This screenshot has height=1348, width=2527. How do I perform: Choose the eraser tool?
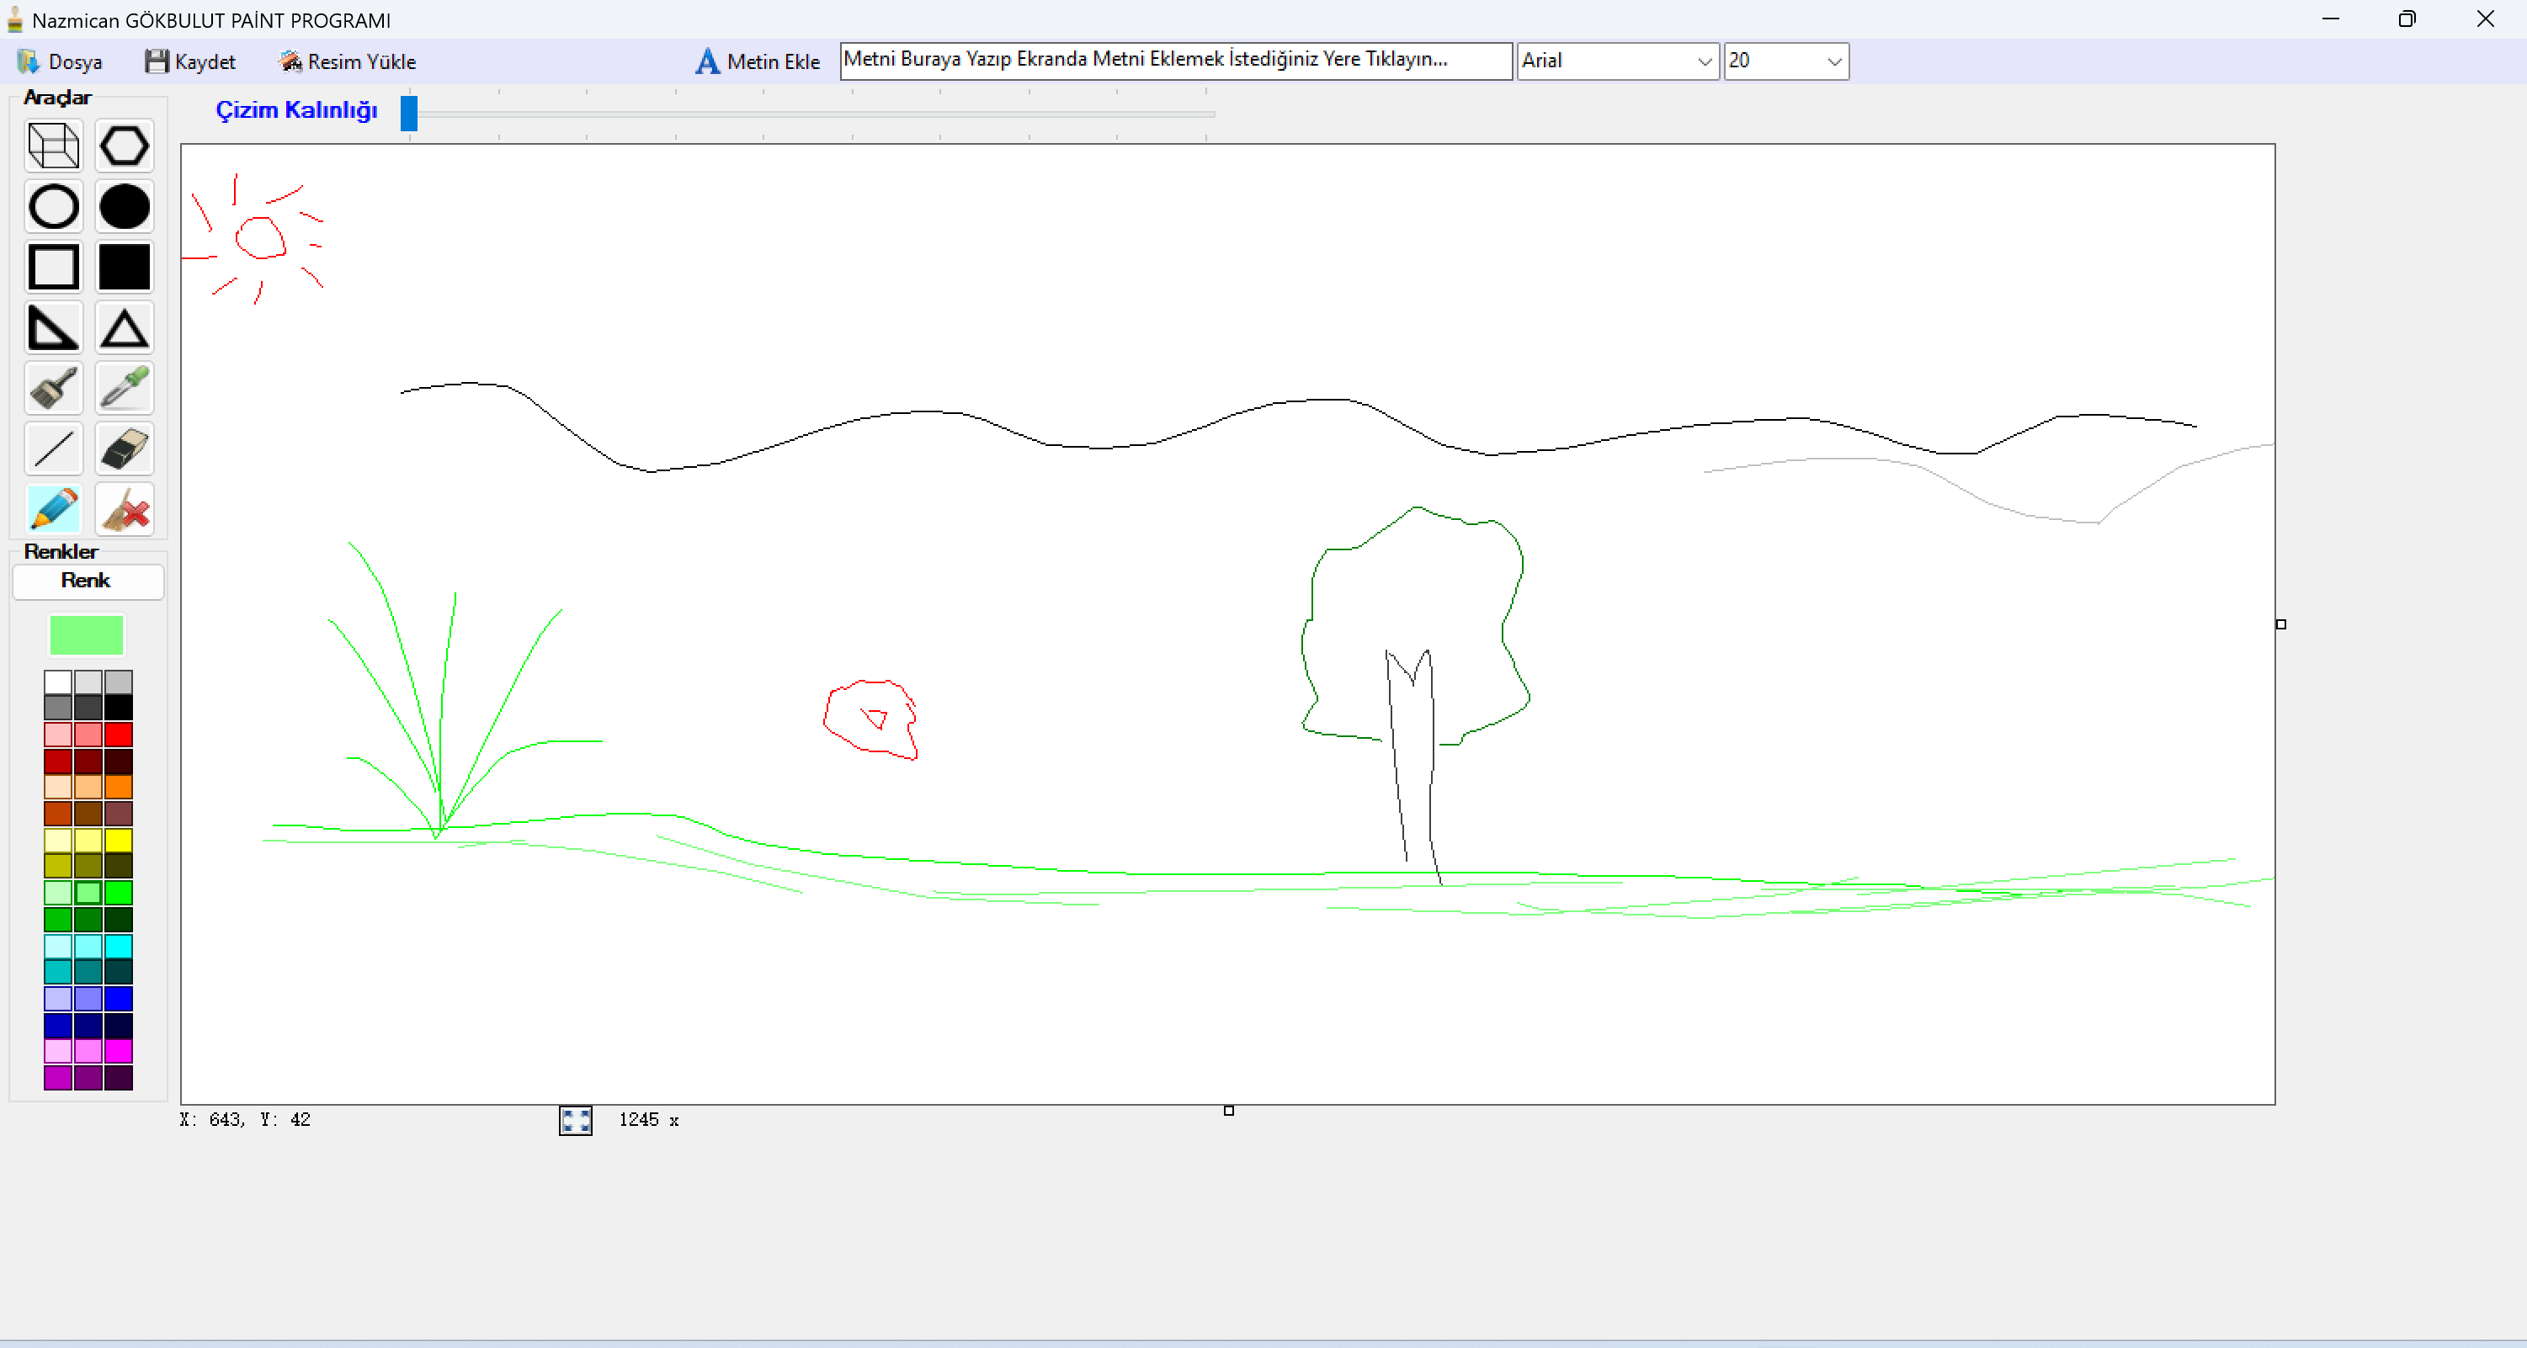[x=125, y=449]
